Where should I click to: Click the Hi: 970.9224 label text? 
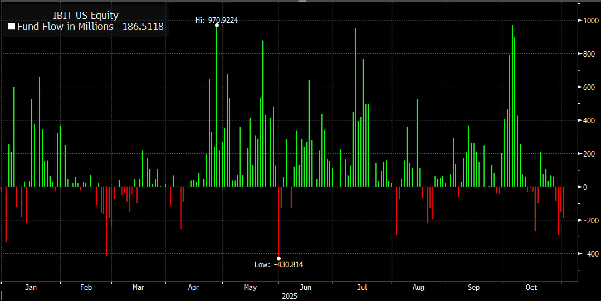pyautogui.click(x=217, y=20)
